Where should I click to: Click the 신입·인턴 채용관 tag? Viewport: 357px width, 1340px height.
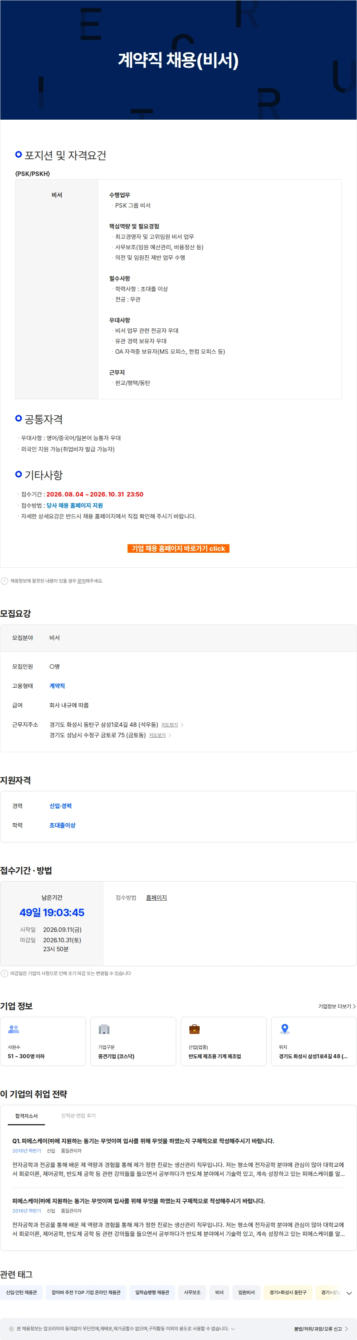[22, 1292]
